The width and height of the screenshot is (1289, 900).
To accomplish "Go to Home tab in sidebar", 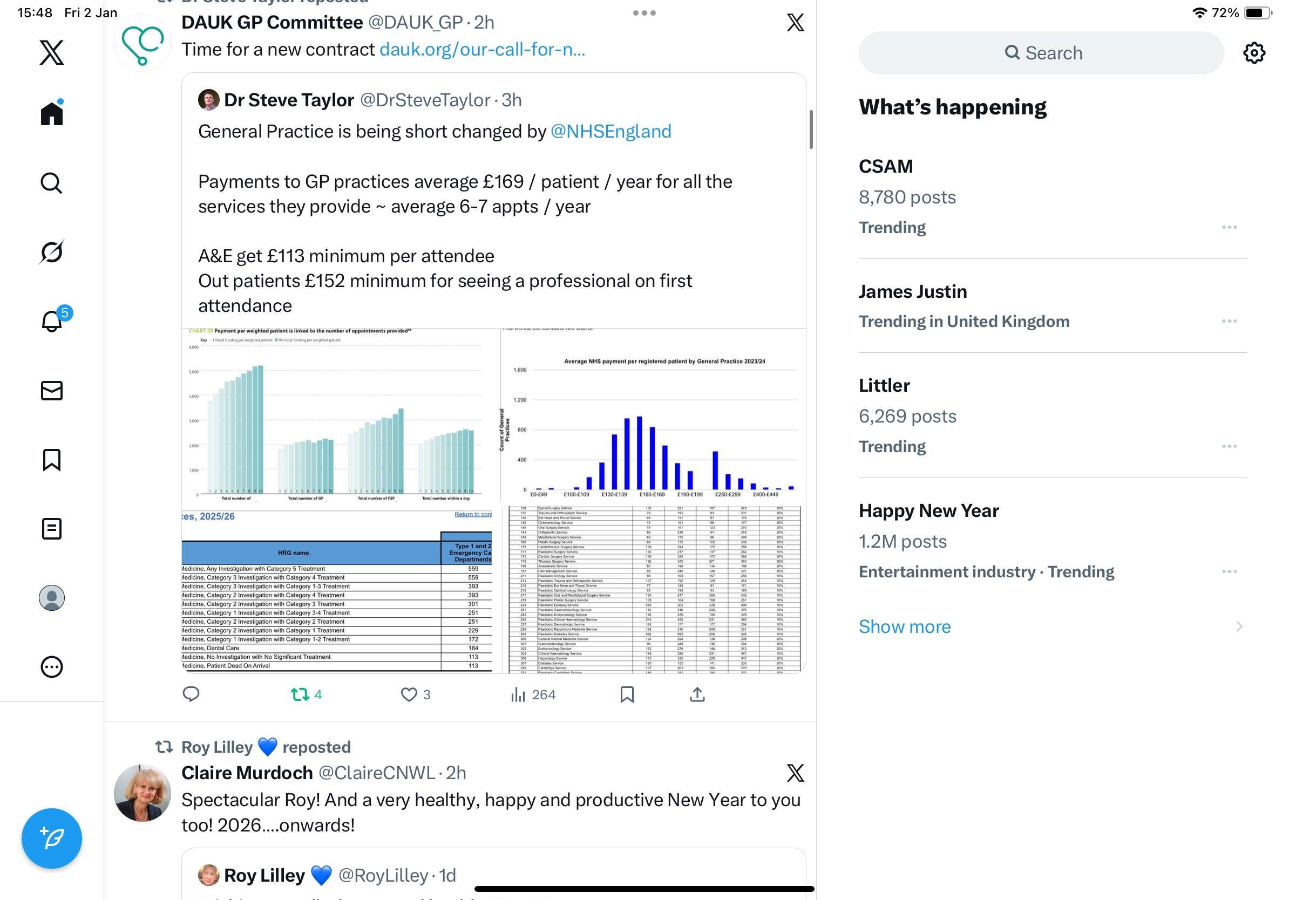I will click(x=52, y=114).
